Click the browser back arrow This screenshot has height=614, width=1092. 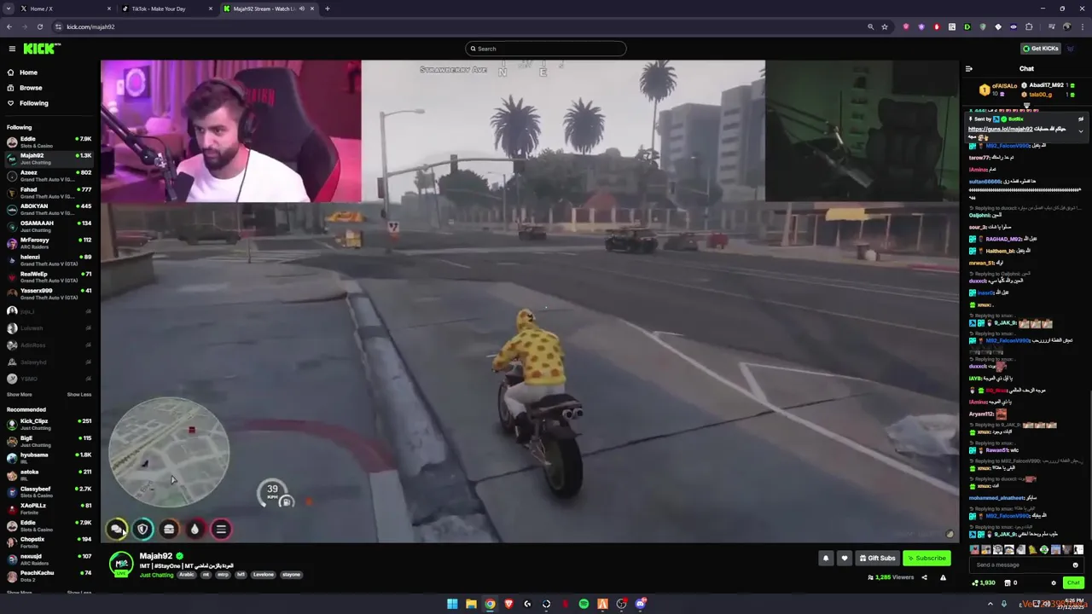click(9, 26)
